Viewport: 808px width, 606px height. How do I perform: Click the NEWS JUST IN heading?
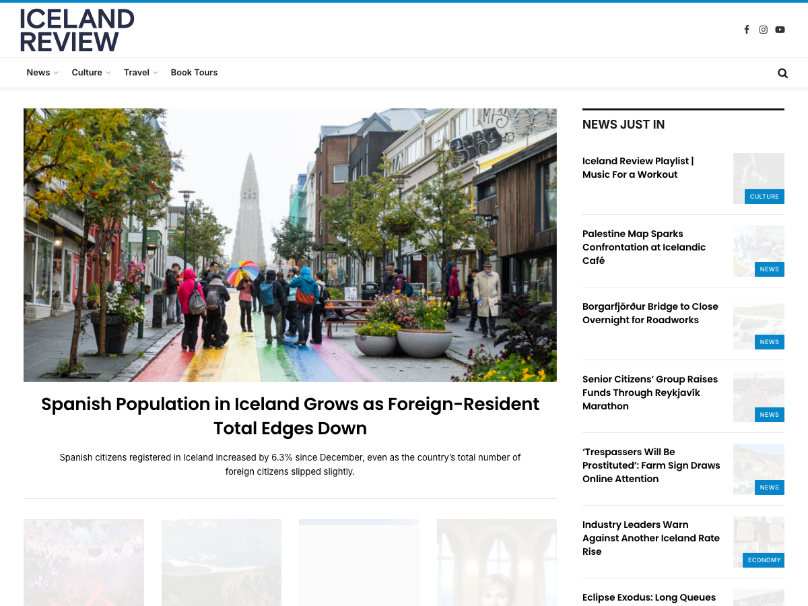click(624, 125)
